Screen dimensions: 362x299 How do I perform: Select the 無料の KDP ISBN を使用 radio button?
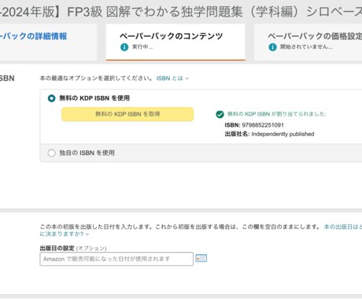pyautogui.click(x=52, y=98)
